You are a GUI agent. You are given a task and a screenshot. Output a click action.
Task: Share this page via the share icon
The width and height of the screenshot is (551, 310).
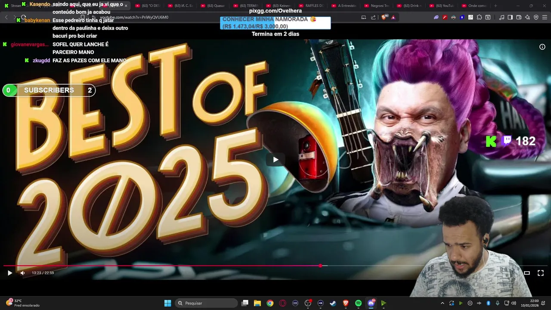(373, 17)
